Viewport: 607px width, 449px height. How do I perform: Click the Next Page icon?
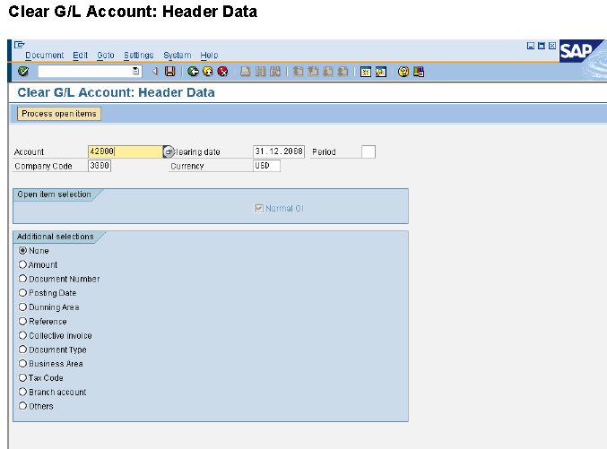328,72
